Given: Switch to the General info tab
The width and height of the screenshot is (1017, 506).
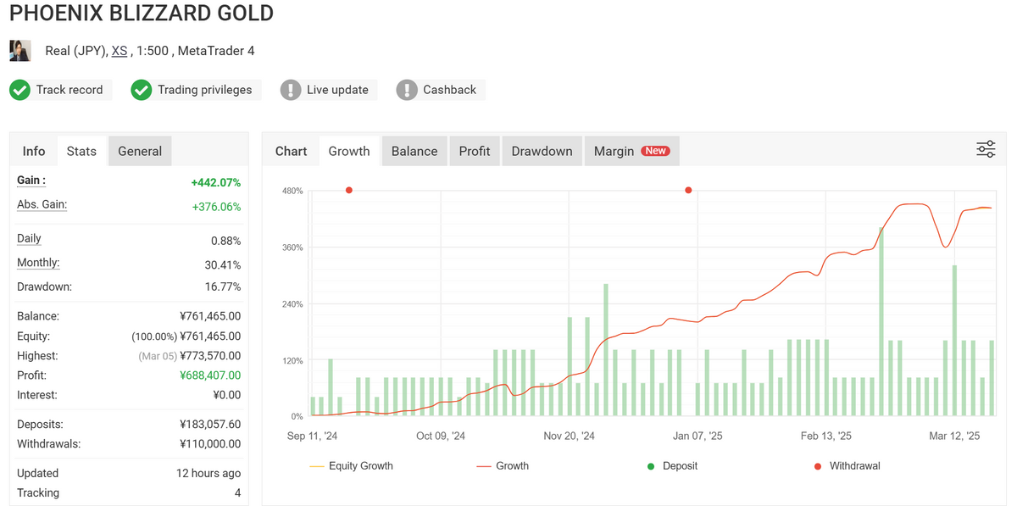Looking at the screenshot, I should [x=140, y=151].
